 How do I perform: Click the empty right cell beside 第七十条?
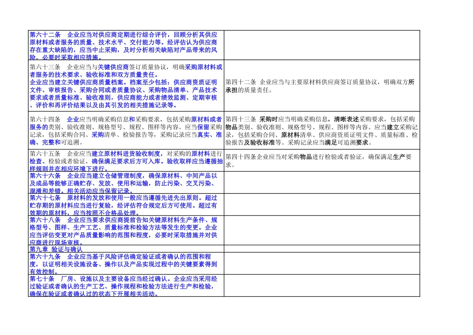pos(322,286)
